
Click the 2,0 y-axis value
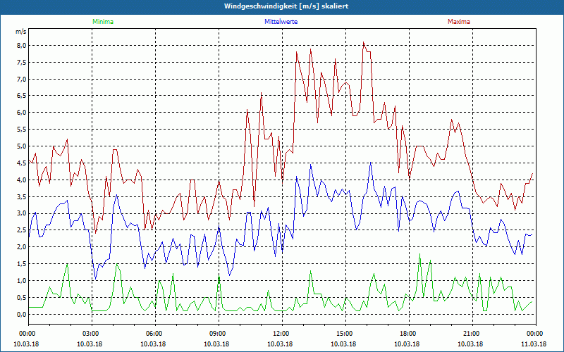[22, 247]
